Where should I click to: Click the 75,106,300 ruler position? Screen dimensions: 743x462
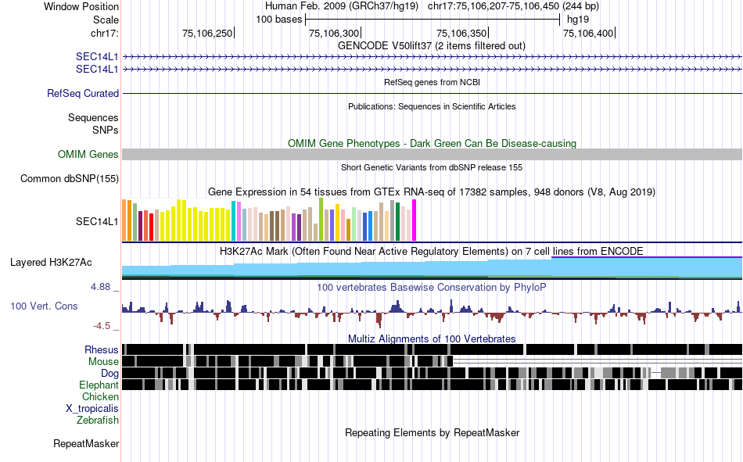click(335, 33)
